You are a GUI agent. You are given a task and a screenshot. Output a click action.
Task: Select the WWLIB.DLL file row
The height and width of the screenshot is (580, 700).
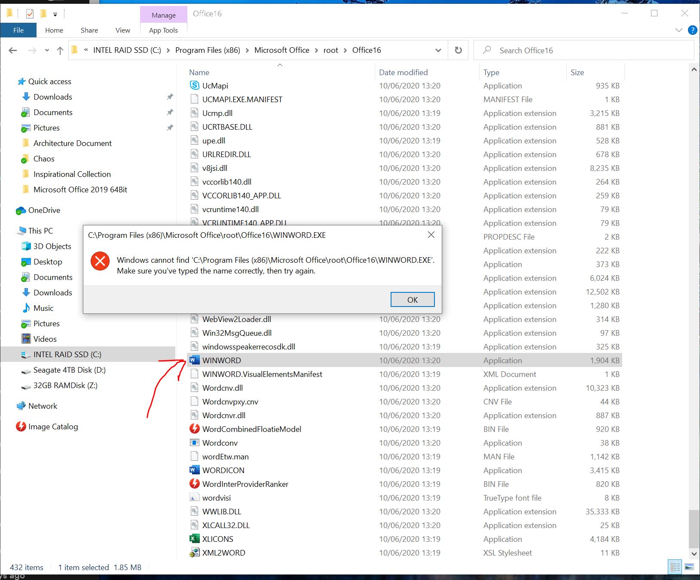coord(404,511)
